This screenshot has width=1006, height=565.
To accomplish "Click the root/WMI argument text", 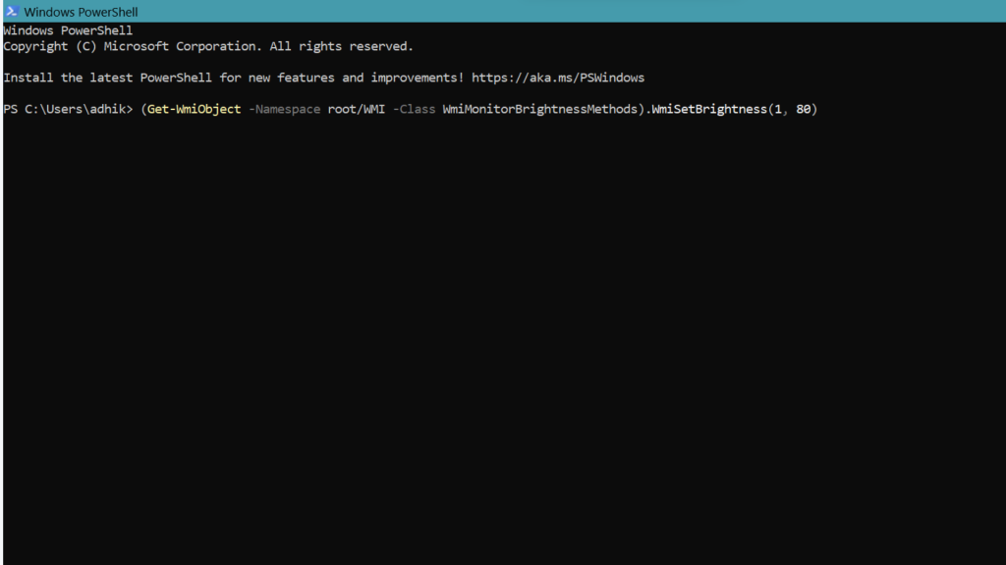I will tap(356, 109).
